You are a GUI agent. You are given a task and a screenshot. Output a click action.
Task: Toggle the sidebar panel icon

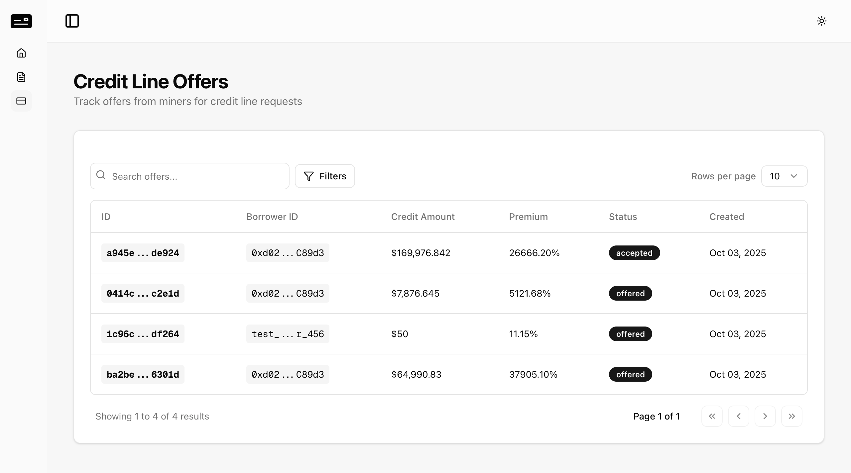pyautogui.click(x=72, y=21)
